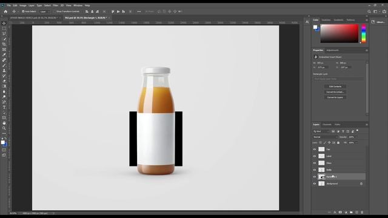The height and width of the screenshot is (218, 388).
Task: Create a new group folder icon
Action: (x=351, y=213)
